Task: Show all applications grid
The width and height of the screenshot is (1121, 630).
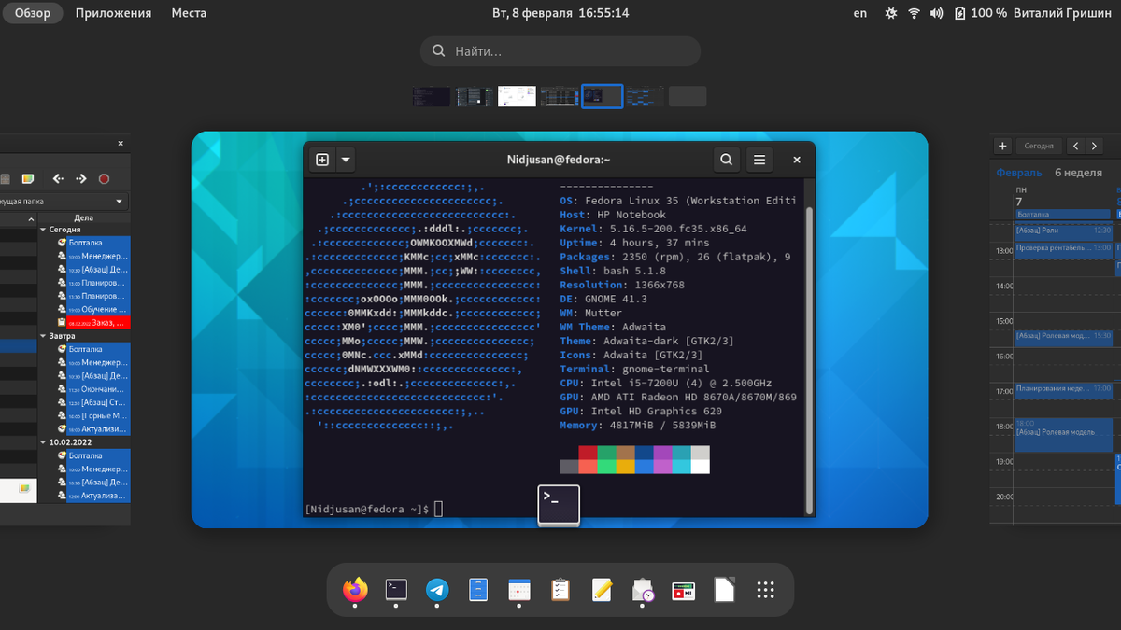Action: [x=766, y=589]
